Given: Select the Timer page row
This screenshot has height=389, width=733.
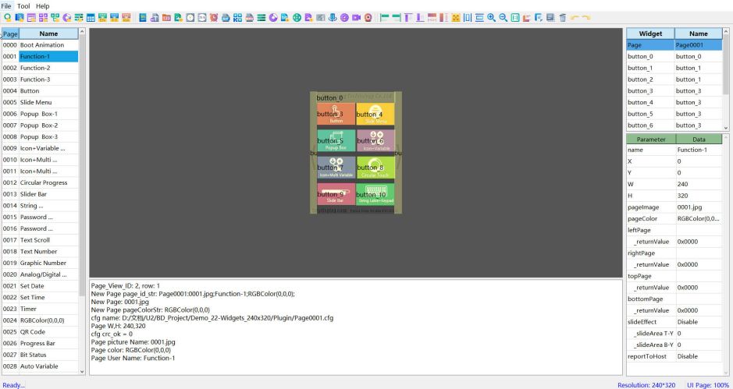Looking at the screenshot, I should [40, 309].
